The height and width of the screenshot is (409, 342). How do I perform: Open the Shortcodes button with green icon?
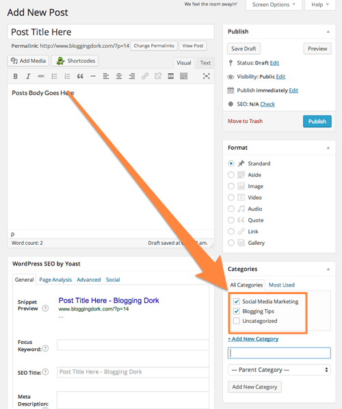pyautogui.click(x=75, y=61)
